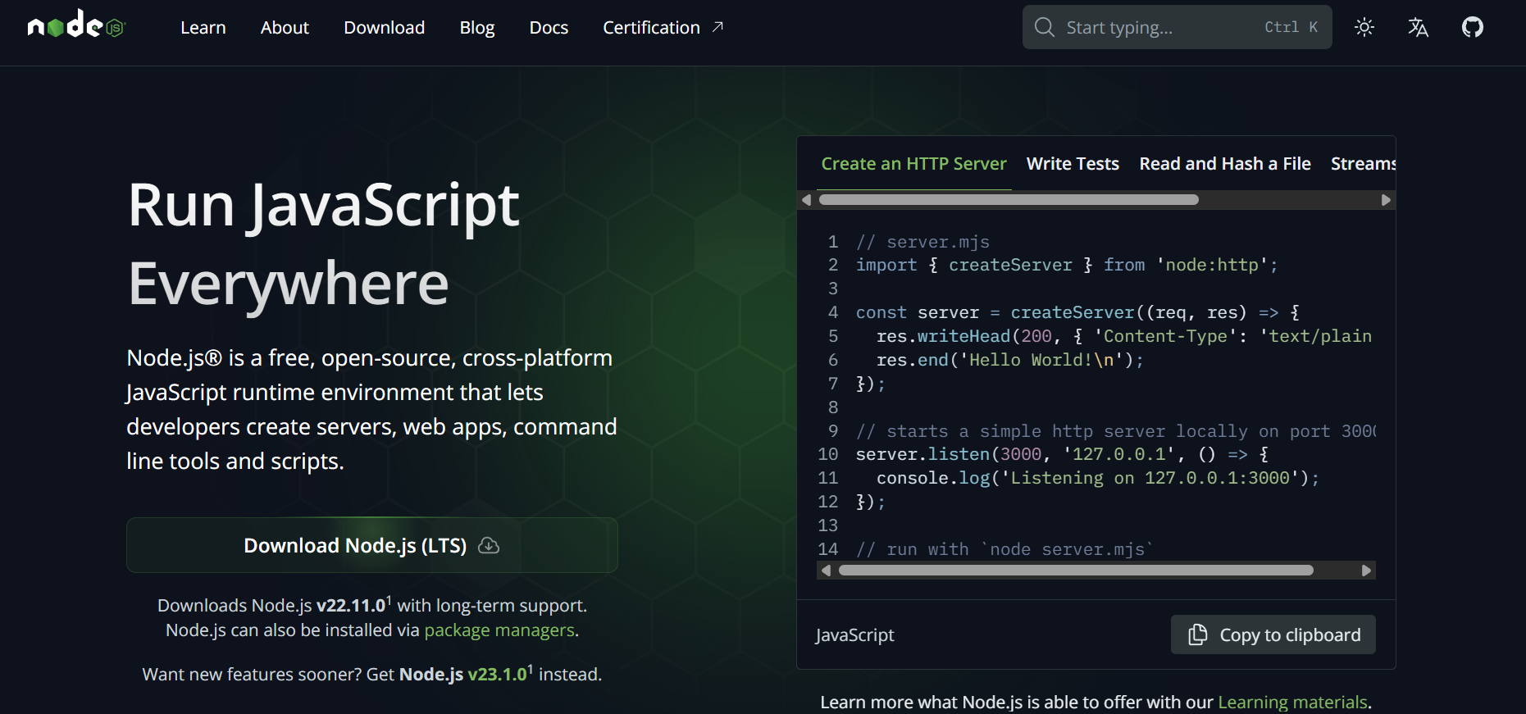Image resolution: width=1526 pixels, height=714 pixels.
Task: Click the search magnifier icon
Action: [1044, 27]
